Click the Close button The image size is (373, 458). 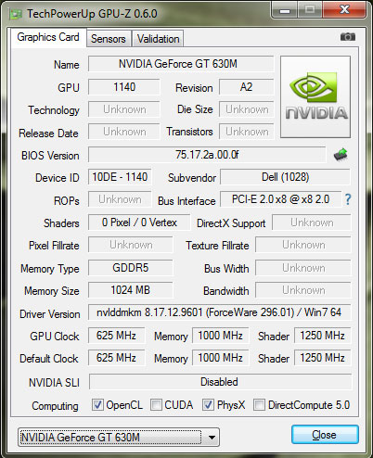click(x=325, y=435)
